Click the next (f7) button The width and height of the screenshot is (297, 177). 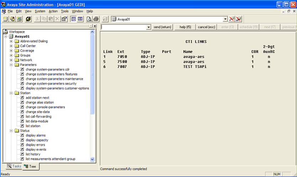270,27
